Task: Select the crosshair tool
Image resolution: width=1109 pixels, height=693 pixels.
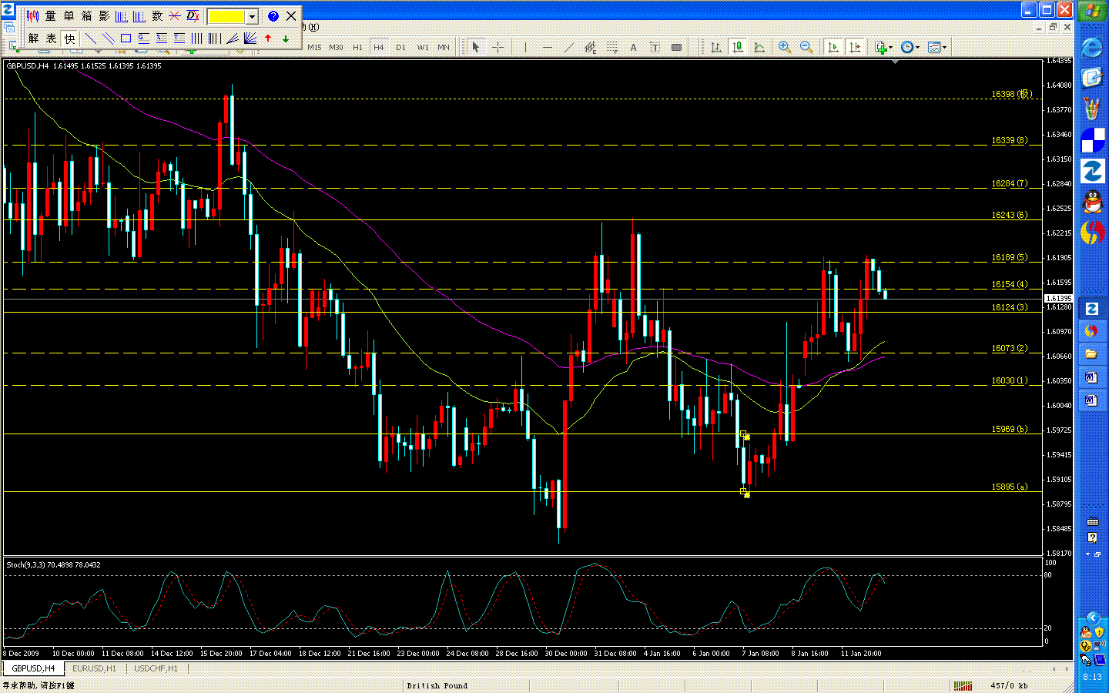Action: click(498, 48)
